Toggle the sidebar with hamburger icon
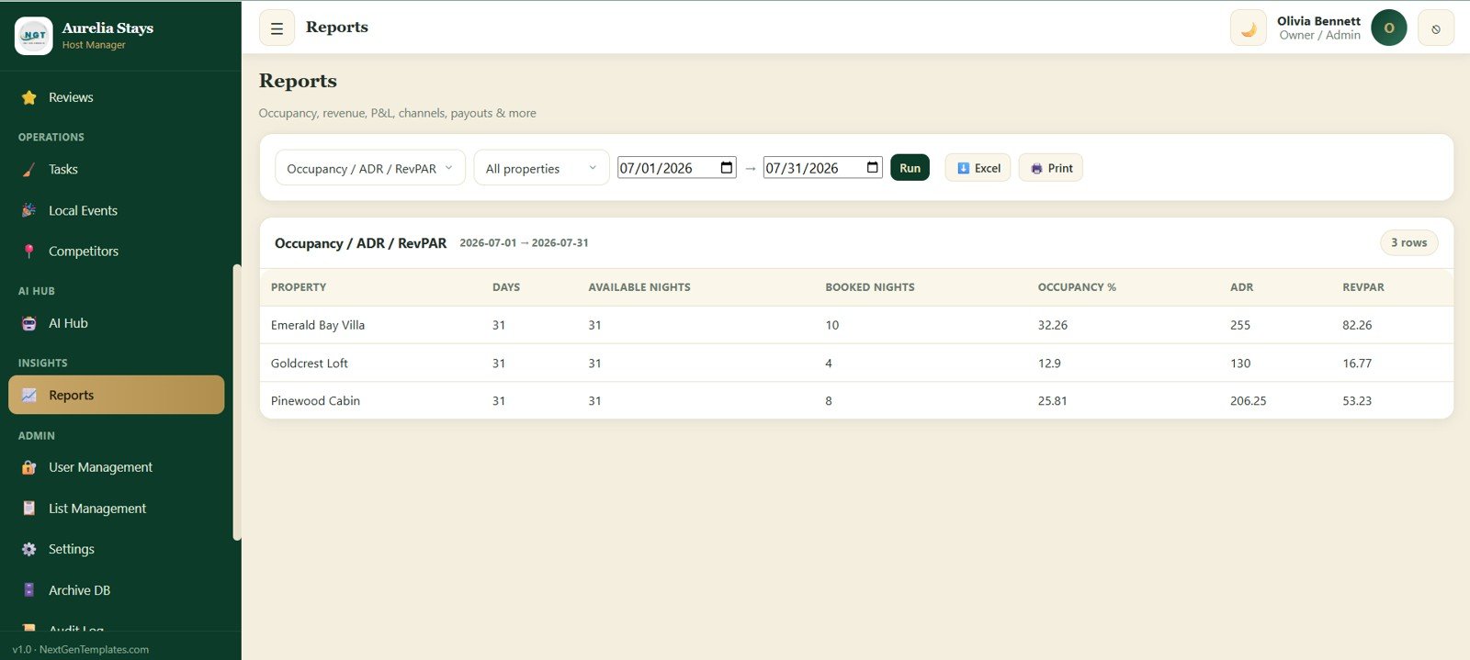The width and height of the screenshot is (1470, 660). (x=277, y=28)
